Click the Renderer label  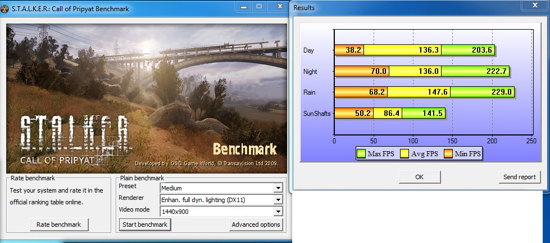131,198
